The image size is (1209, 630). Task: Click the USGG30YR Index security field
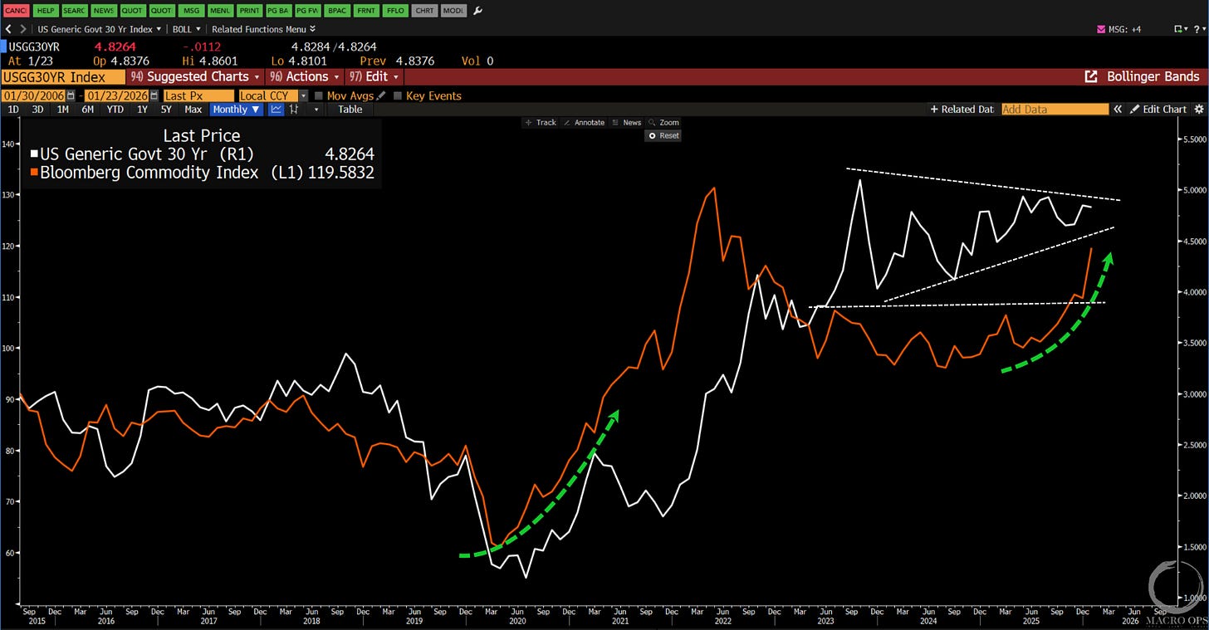[63, 76]
